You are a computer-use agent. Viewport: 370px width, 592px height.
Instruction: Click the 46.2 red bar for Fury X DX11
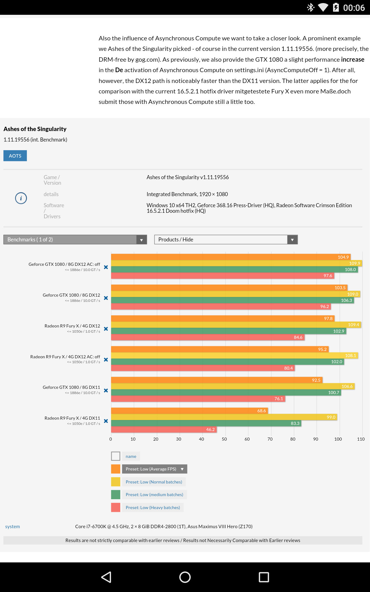pyautogui.click(x=164, y=430)
